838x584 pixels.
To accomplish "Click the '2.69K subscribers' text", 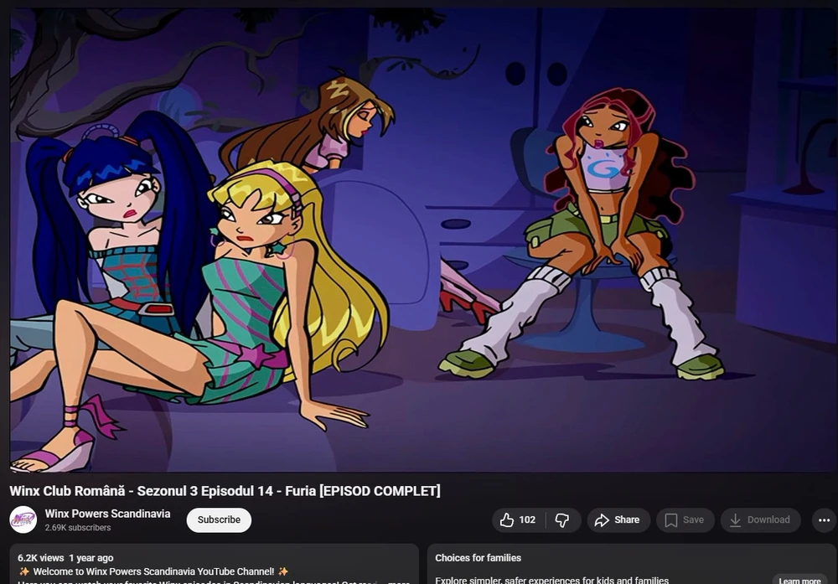I will tap(78, 527).
